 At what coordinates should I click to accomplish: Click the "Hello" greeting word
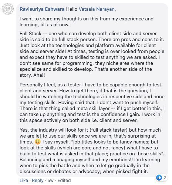[72, 9]
